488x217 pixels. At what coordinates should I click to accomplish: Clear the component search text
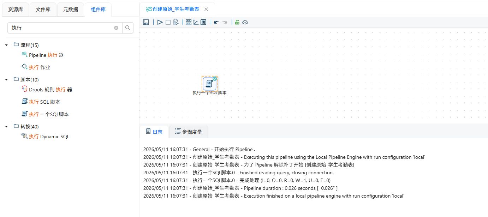click(x=116, y=28)
